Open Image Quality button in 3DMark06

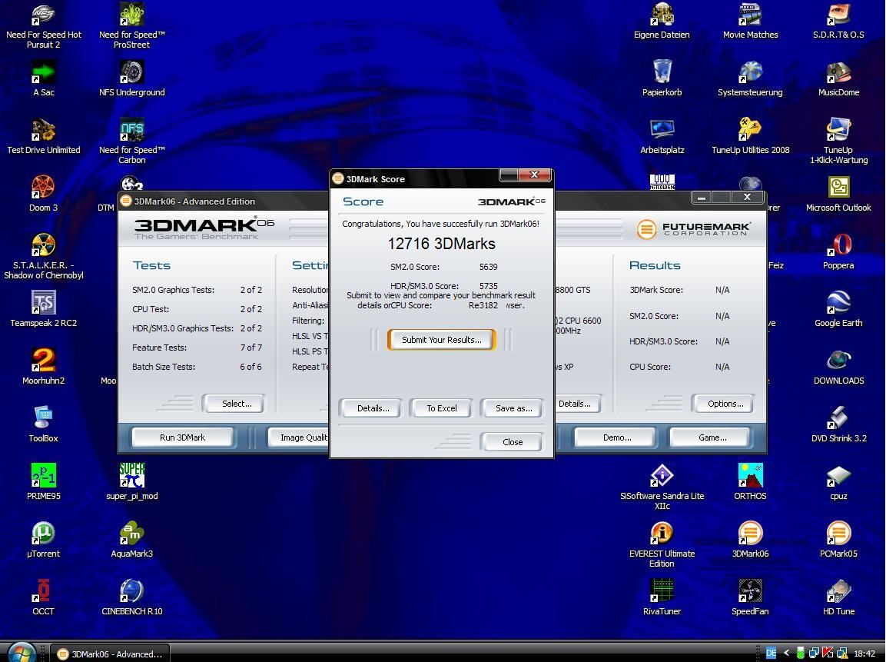pyautogui.click(x=300, y=437)
